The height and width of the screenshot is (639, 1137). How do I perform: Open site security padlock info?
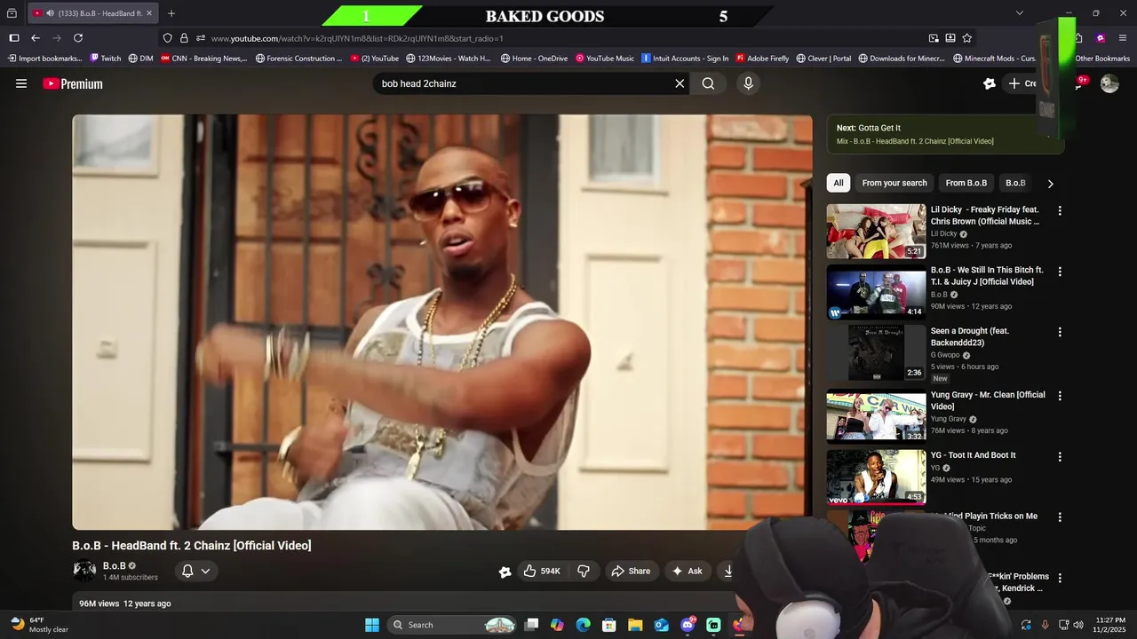coord(184,38)
